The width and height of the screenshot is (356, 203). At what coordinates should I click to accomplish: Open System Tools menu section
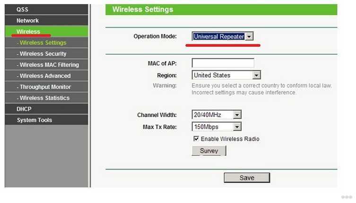(x=46, y=120)
